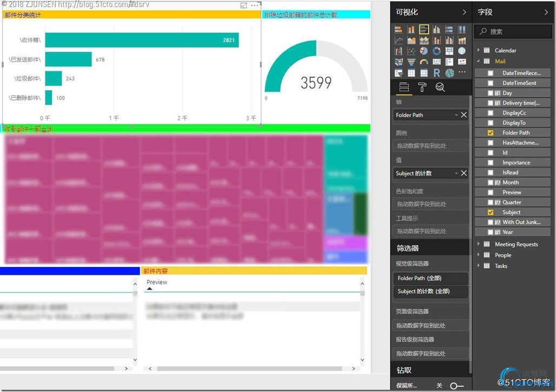Select the treemap visual icon
Screen dimensions: 556x392
449,51
